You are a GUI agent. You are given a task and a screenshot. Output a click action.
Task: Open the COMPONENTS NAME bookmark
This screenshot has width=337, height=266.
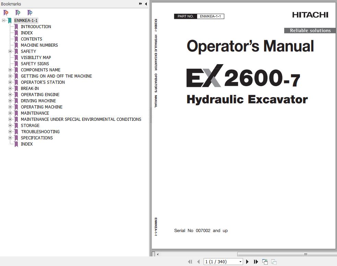[x=40, y=70]
